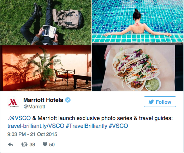Open the #VSCO hashtag
The height and width of the screenshot is (153, 184).
[118, 126]
